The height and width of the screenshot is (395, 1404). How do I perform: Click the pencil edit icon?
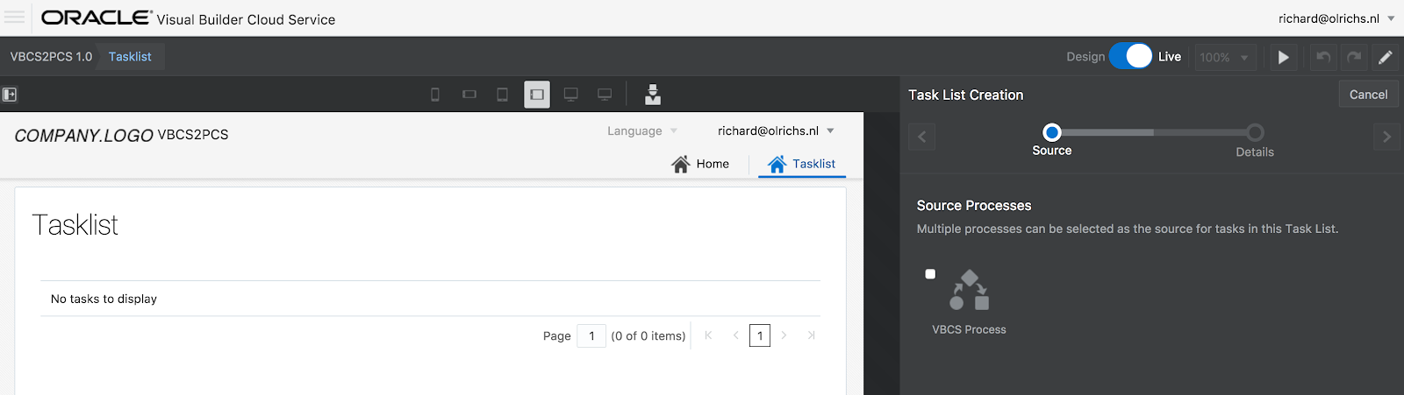1386,57
